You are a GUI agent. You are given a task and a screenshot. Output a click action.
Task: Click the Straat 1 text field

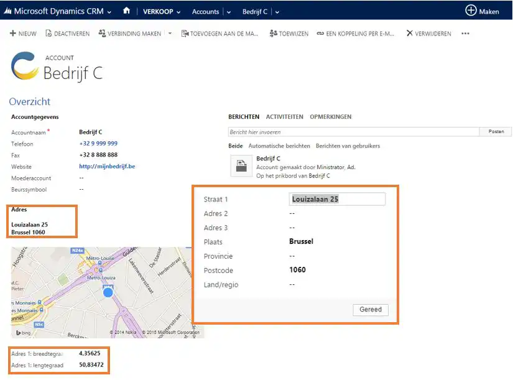(x=337, y=200)
